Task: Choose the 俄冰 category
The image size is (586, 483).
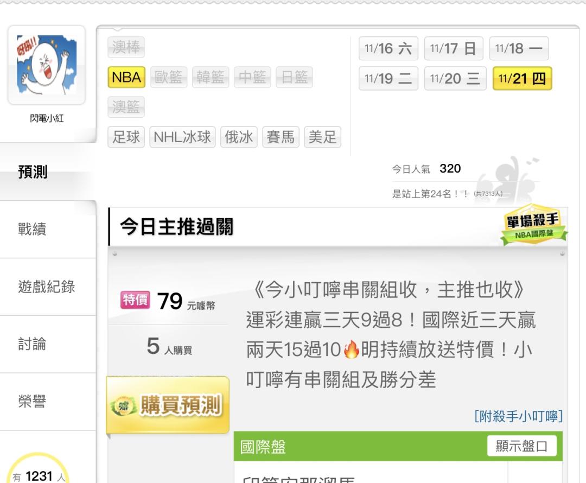Action: (239, 137)
